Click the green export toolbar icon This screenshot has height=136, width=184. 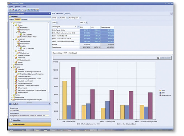click(x=28, y=10)
